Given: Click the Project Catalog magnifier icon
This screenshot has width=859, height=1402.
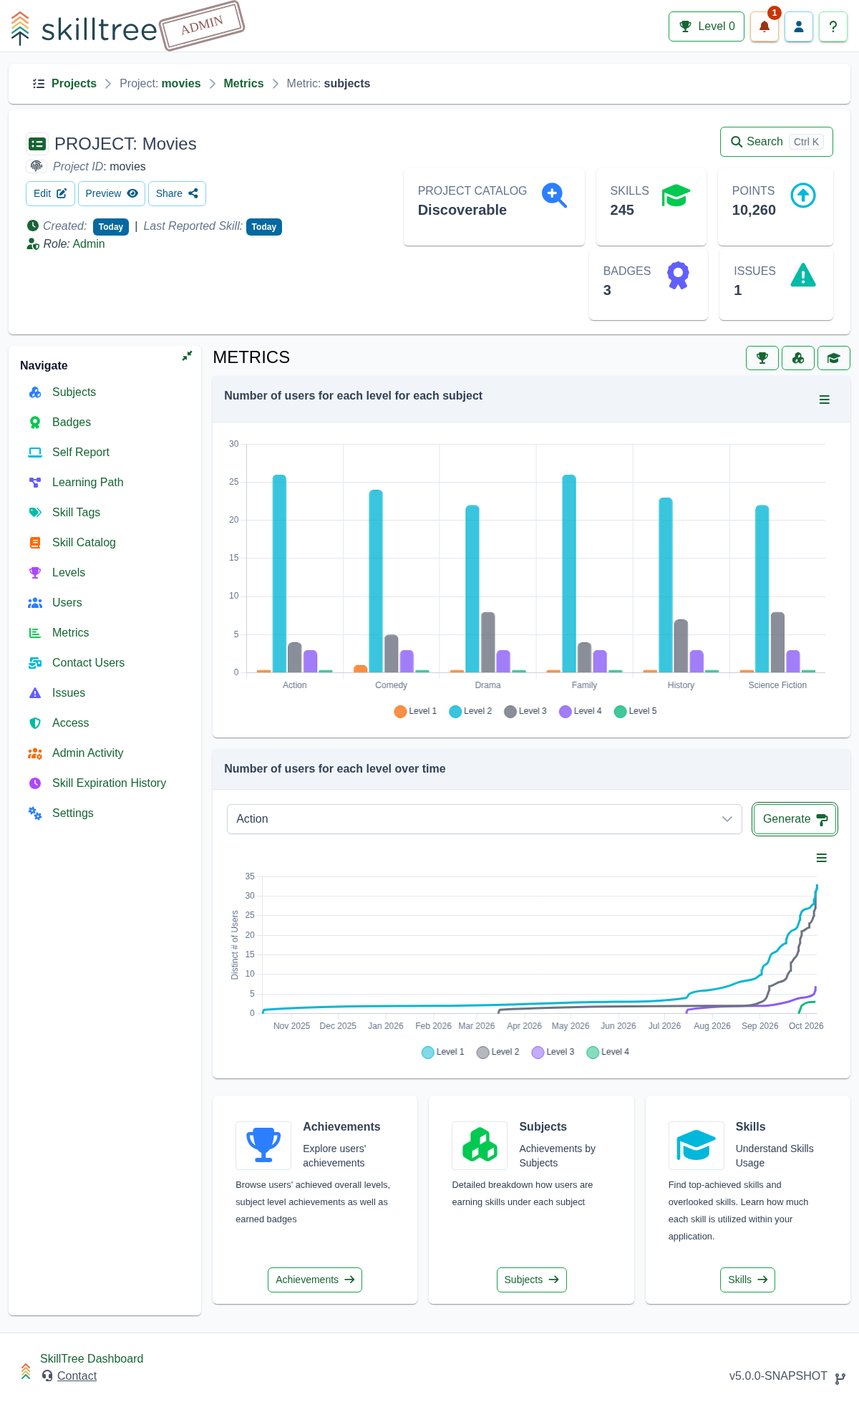Looking at the screenshot, I should click(554, 195).
